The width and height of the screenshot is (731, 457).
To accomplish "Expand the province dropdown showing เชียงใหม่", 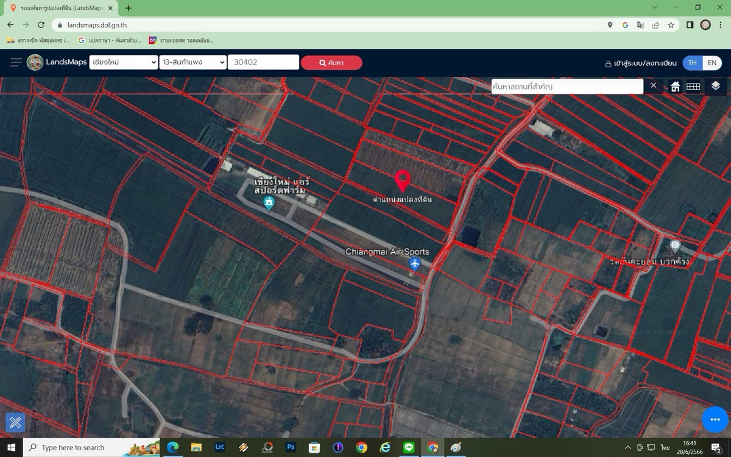I will click(x=124, y=62).
